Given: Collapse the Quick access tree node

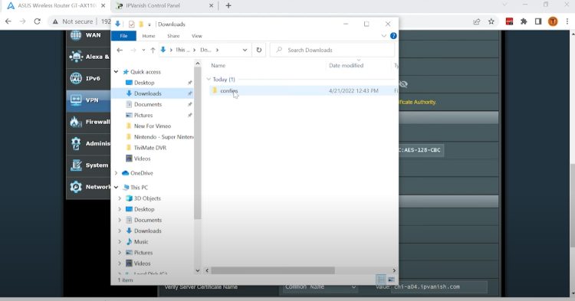Looking at the screenshot, I should point(117,72).
